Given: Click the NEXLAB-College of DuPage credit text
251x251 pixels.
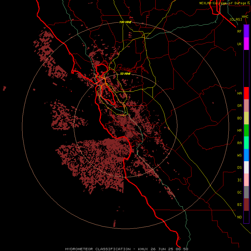Looking at the screenshot, I should [223, 3].
